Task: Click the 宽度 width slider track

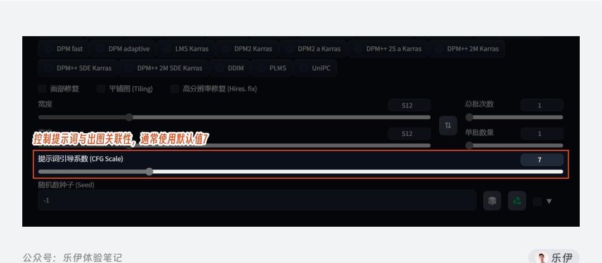Action: tap(234, 117)
